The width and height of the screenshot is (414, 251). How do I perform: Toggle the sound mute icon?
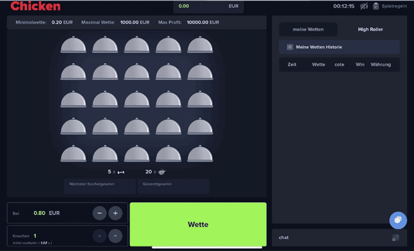[x=364, y=6]
